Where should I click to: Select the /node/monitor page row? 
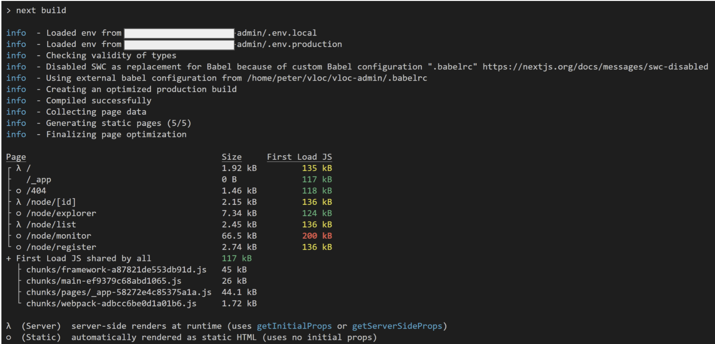pyautogui.click(x=59, y=236)
